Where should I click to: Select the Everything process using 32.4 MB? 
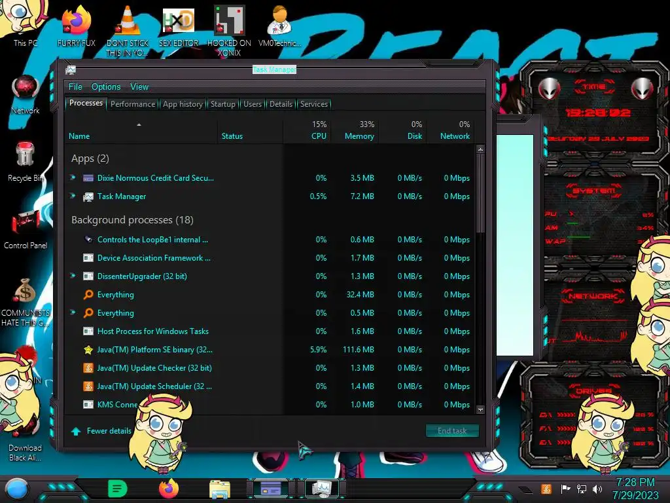tap(270, 295)
